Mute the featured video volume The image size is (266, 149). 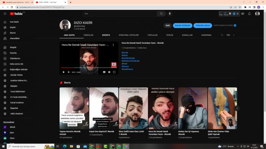pos(69,72)
